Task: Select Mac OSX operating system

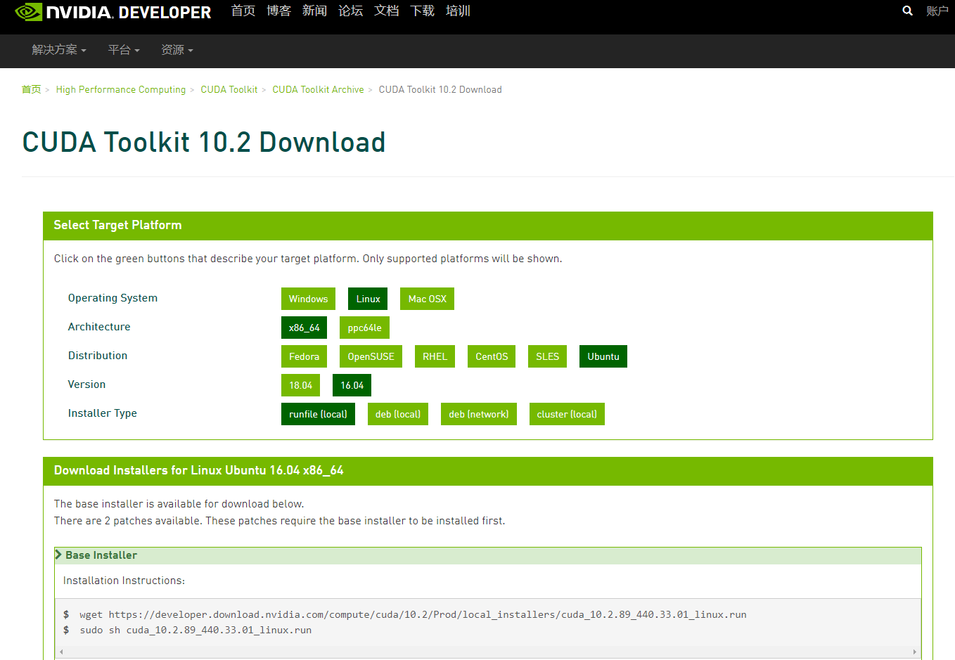Action: coord(427,299)
